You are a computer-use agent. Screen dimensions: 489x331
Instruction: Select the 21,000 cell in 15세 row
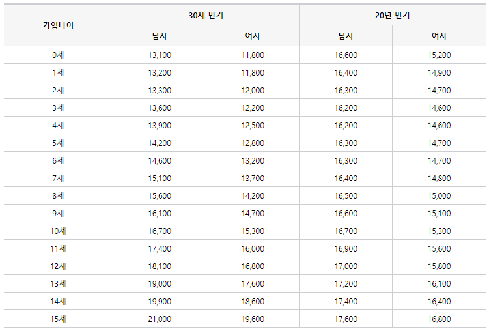[160, 319]
